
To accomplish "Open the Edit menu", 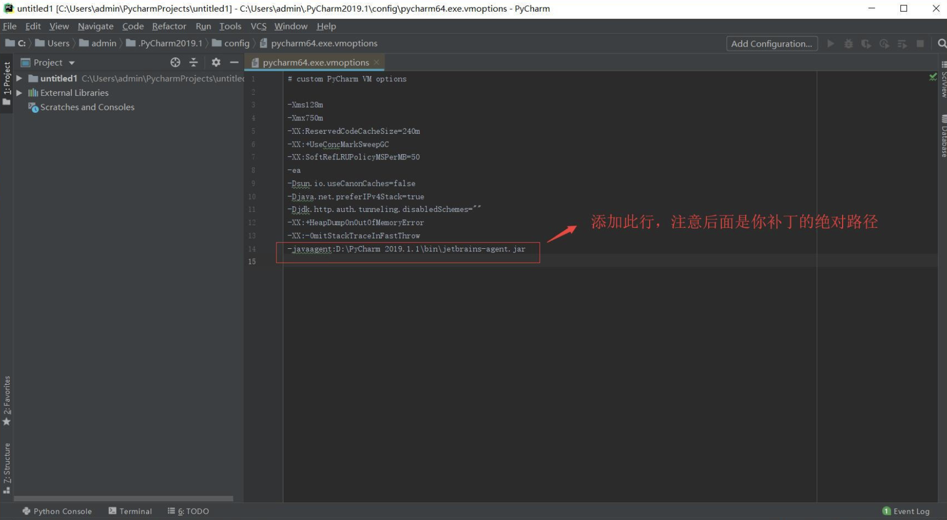I will (x=33, y=26).
